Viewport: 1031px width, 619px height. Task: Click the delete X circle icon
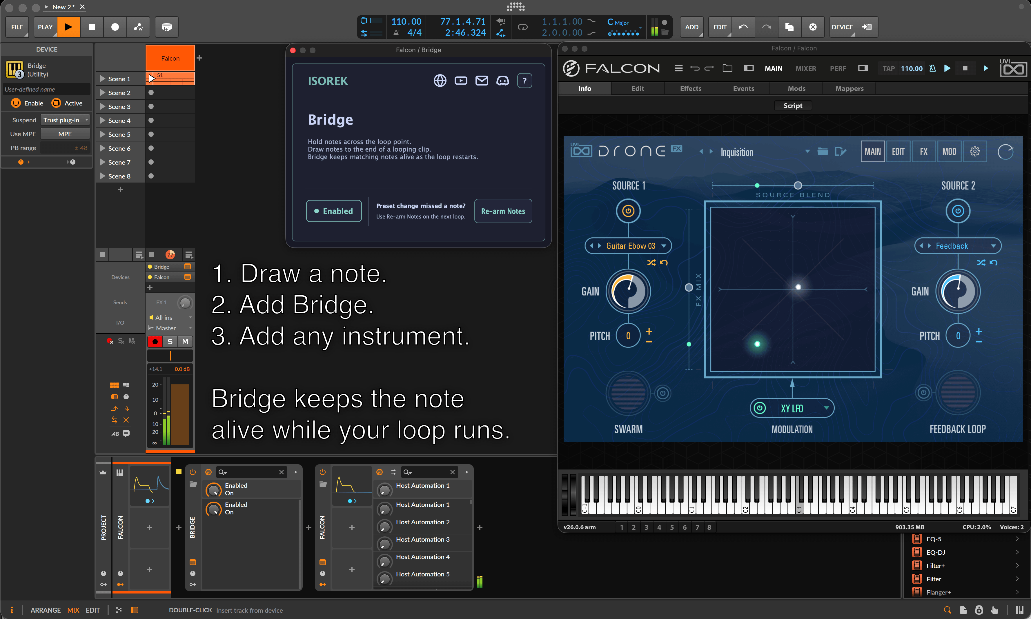[x=813, y=27]
